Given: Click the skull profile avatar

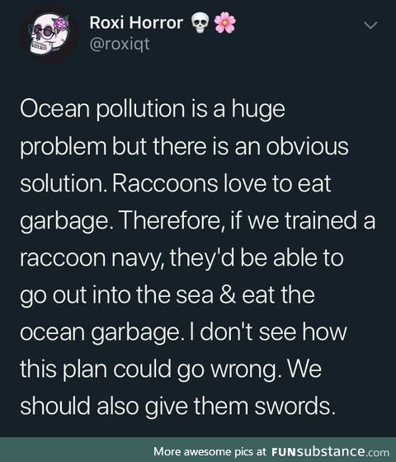Looking at the screenshot, I should [49, 34].
